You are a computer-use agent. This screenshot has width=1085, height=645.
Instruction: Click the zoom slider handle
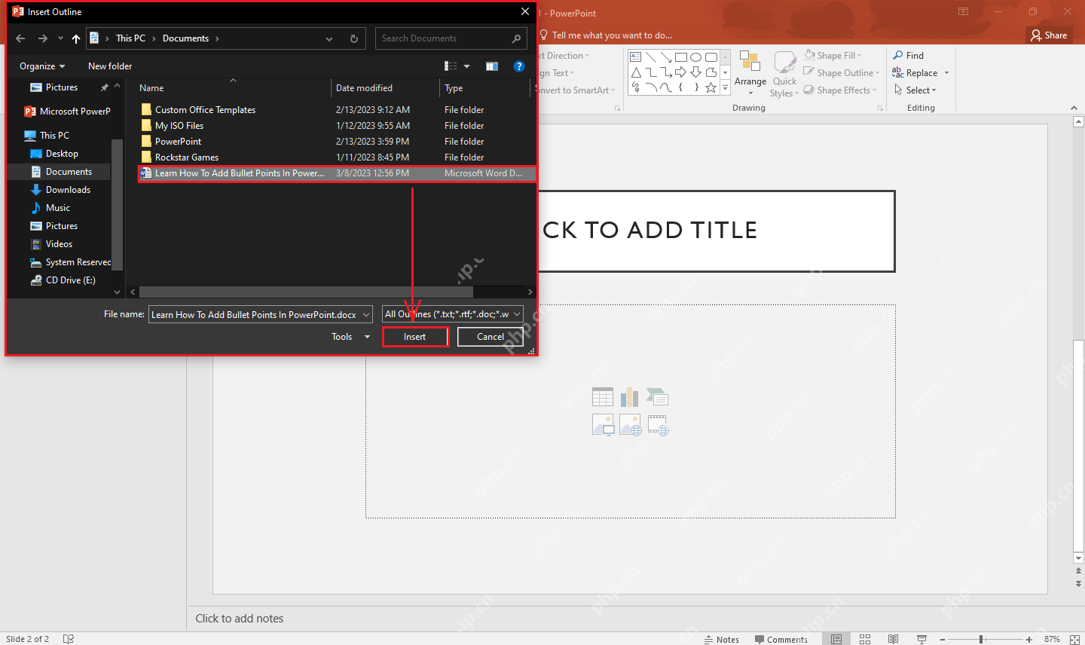click(981, 639)
